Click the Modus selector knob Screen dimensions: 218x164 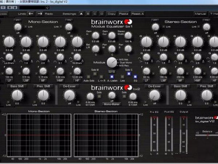(112, 62)
